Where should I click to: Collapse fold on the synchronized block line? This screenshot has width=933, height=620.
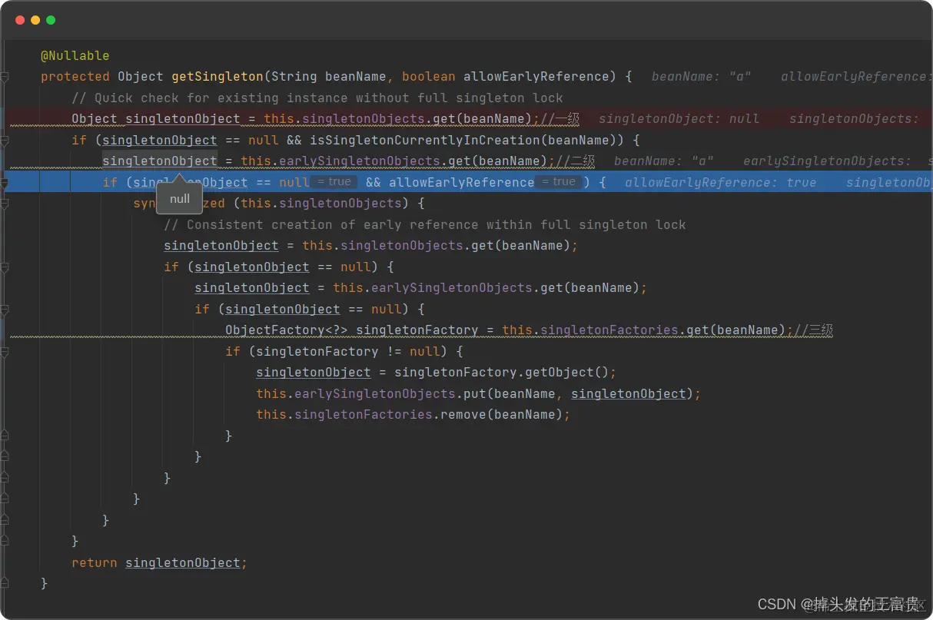pos(5,204)
